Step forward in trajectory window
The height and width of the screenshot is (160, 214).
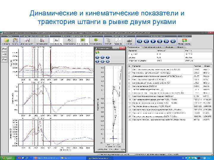point(102,61)
